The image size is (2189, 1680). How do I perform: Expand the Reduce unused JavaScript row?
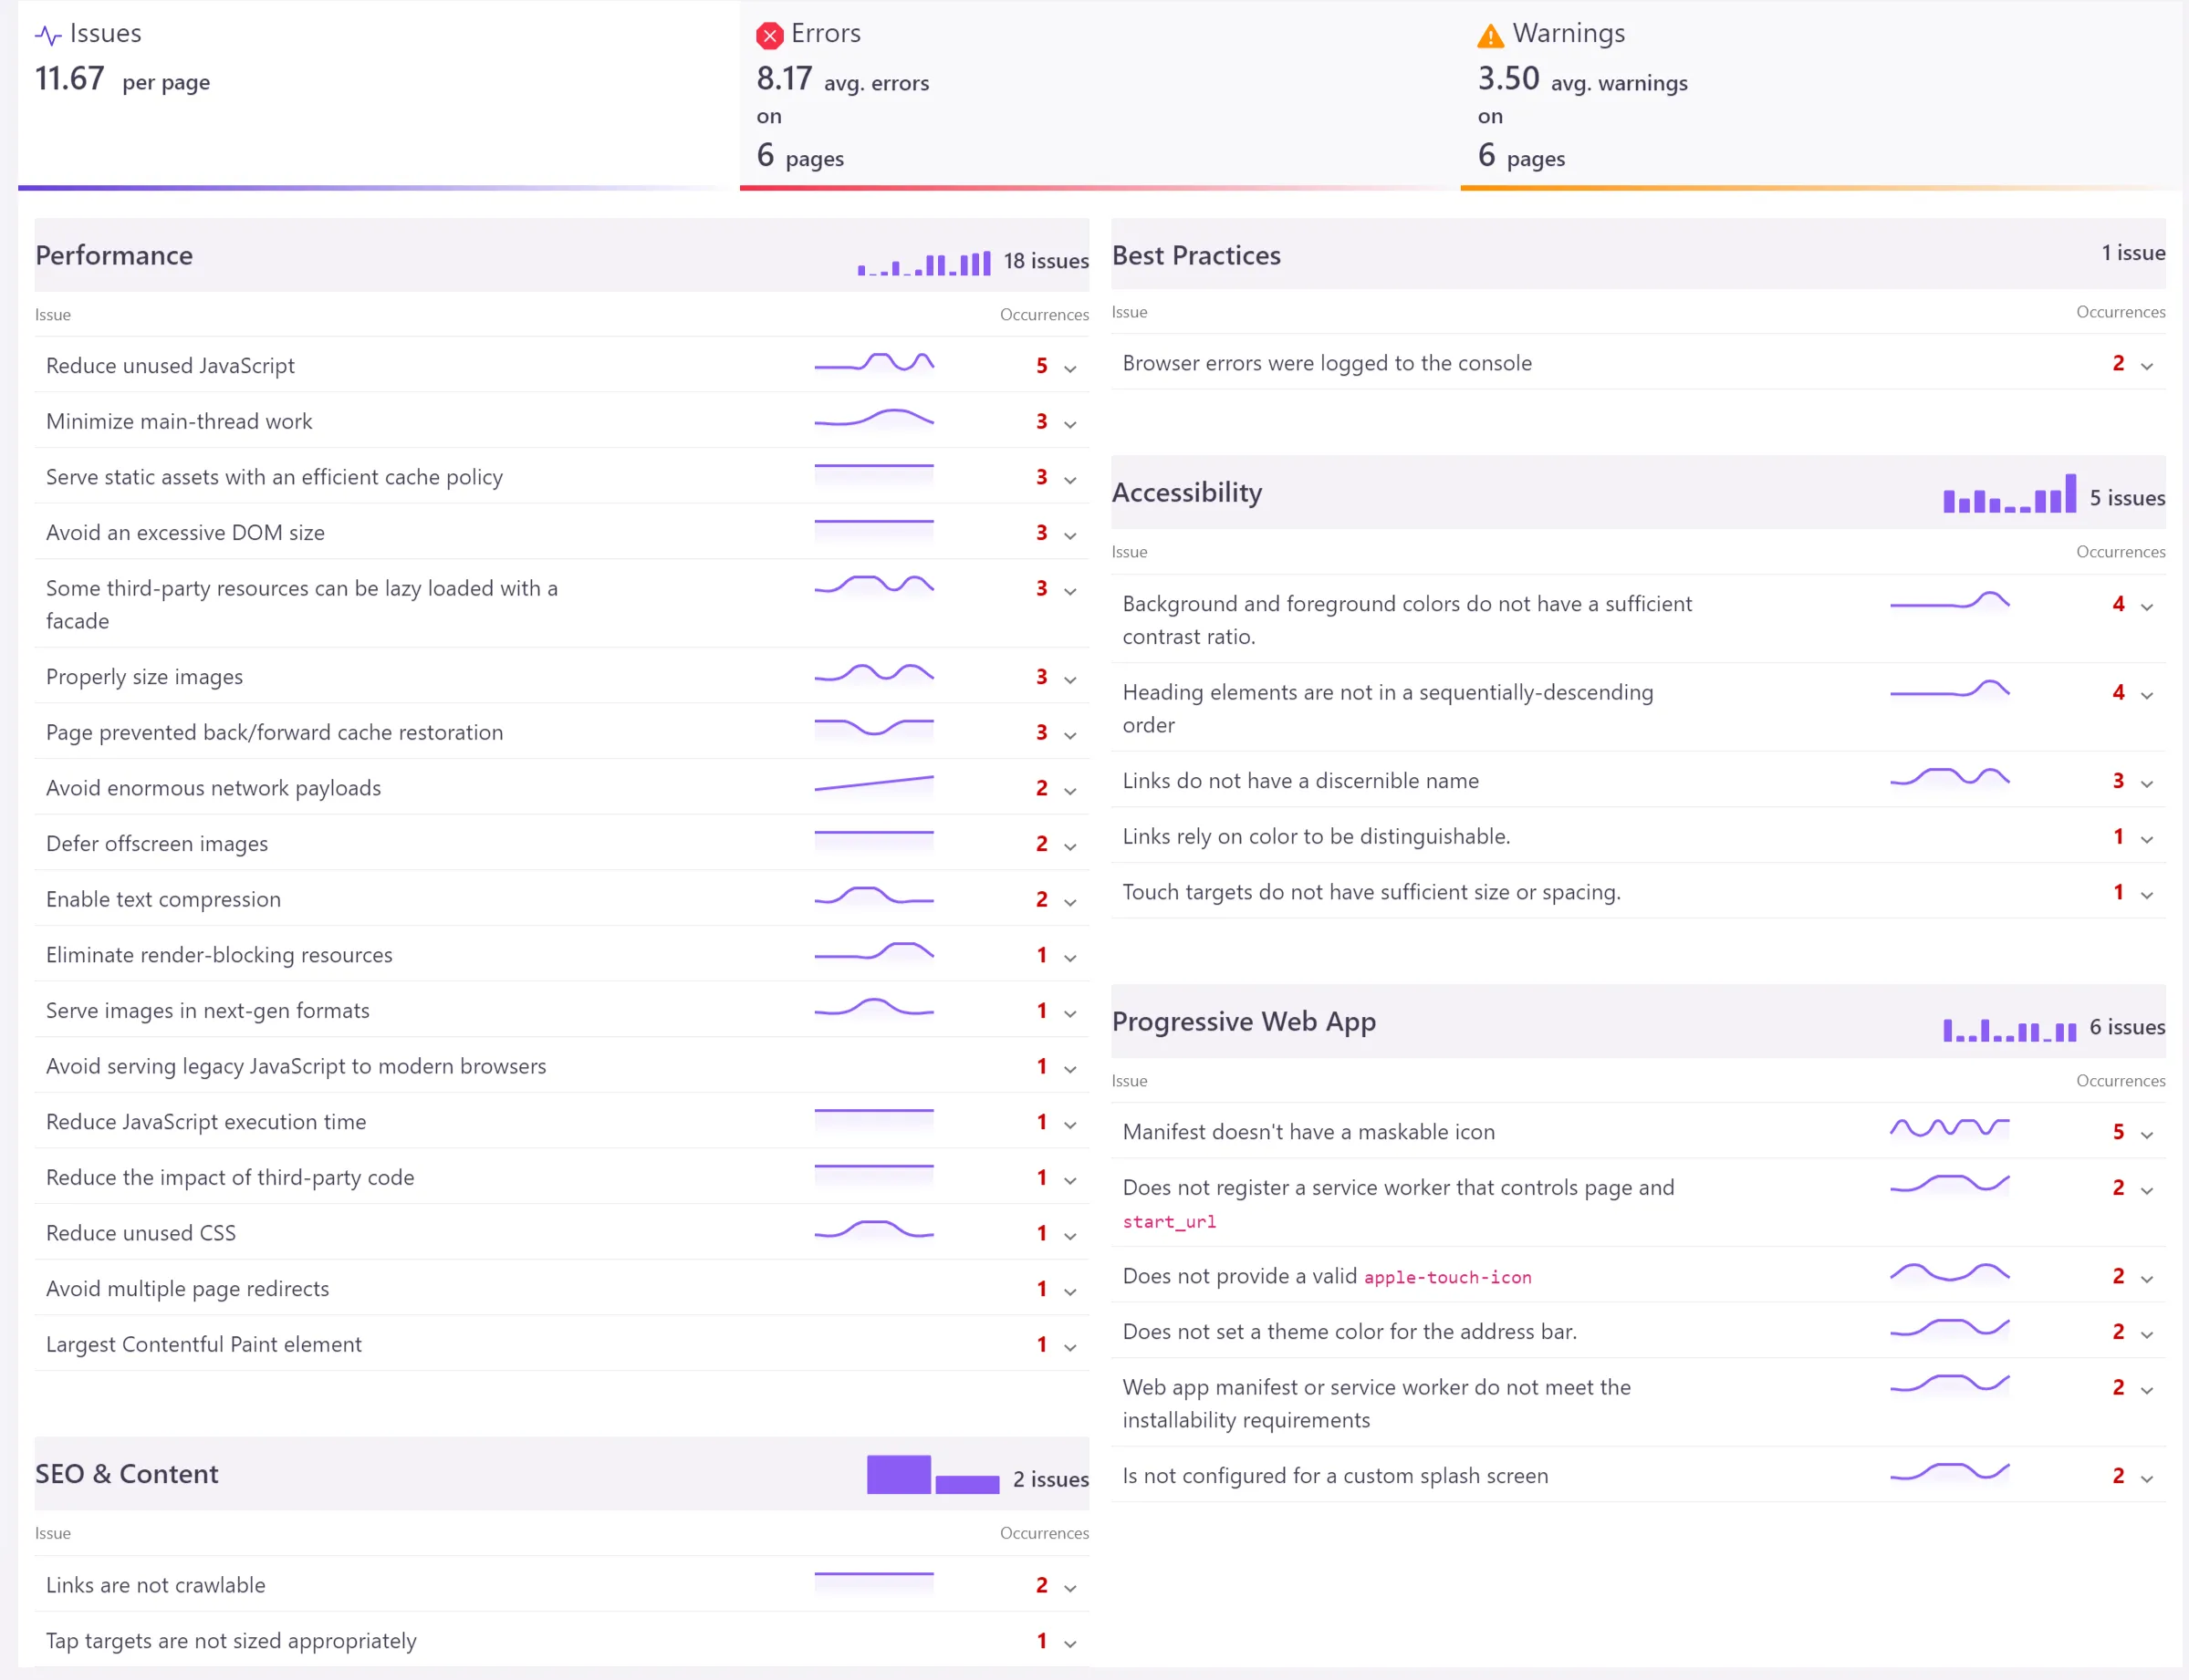click(x=1069, y=368)
